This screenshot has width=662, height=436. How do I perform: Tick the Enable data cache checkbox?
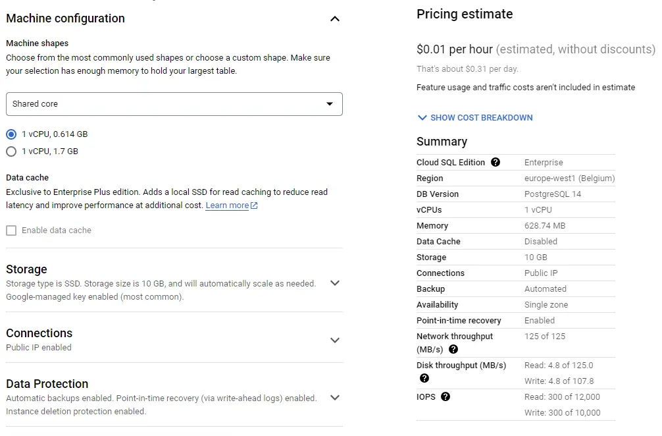tap(11, 231)
